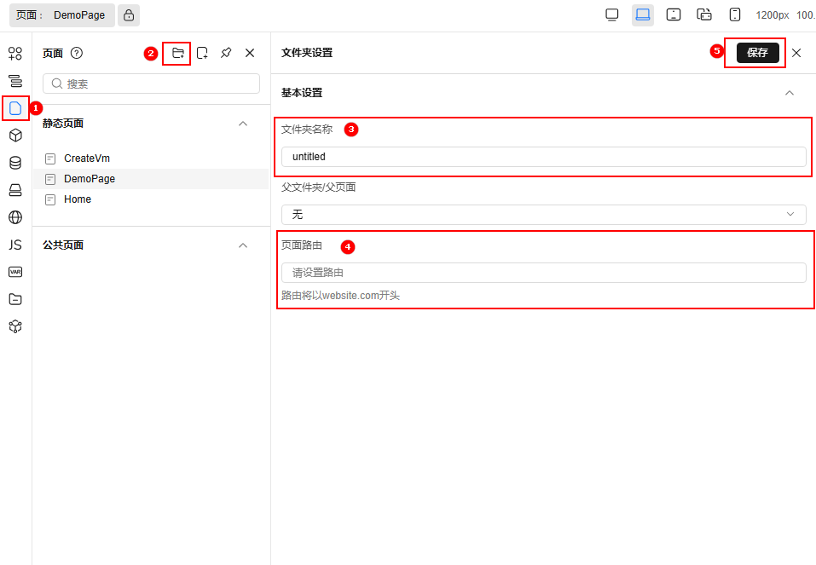The height and width of the screenshot is (565, 816).
Task: Collapse the 静态页面 section
Action: pyautogui.click(x=244, y=123)
